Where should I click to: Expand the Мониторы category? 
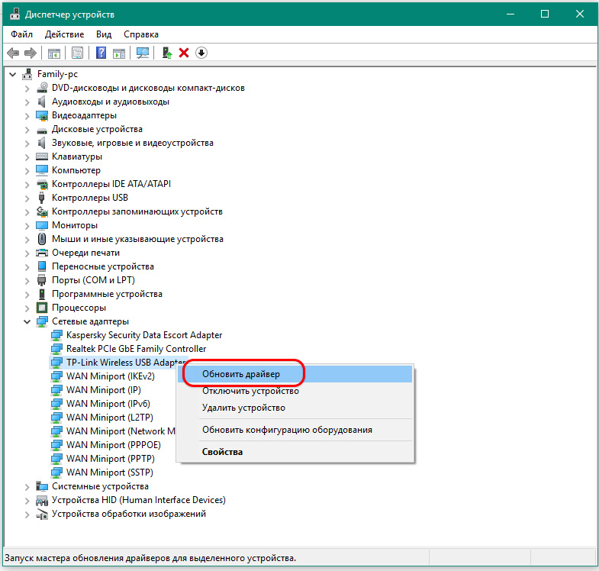27,225
